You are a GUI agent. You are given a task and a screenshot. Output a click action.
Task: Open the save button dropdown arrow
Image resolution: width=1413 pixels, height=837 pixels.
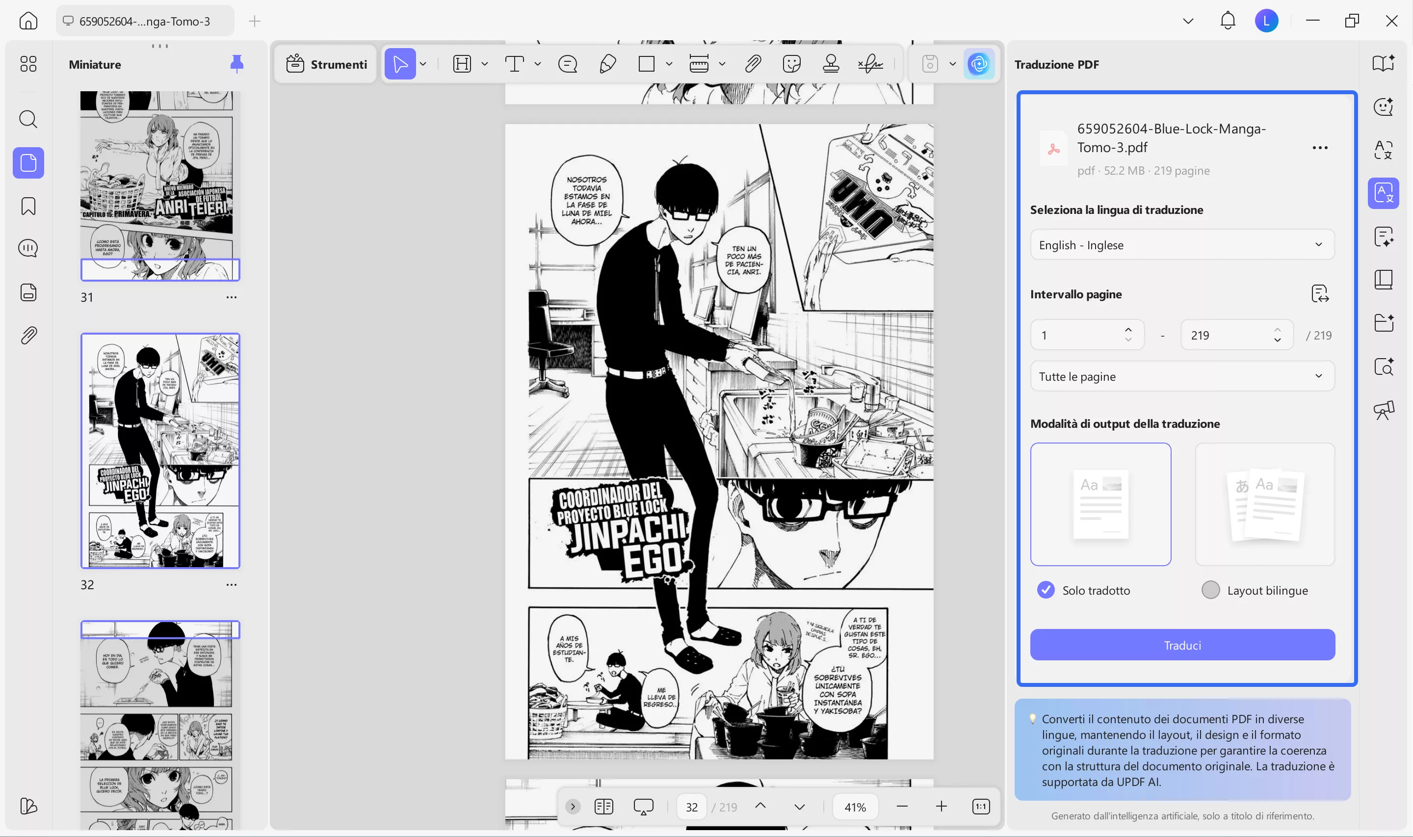[952, 64]
